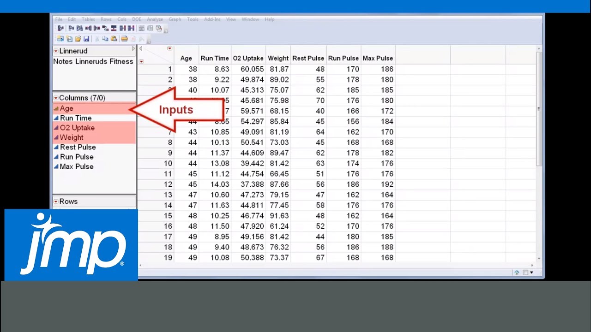Click cell value 60.055 in O2 Uptake
This screenshot has width=591, height=332.
pos(252,69)
